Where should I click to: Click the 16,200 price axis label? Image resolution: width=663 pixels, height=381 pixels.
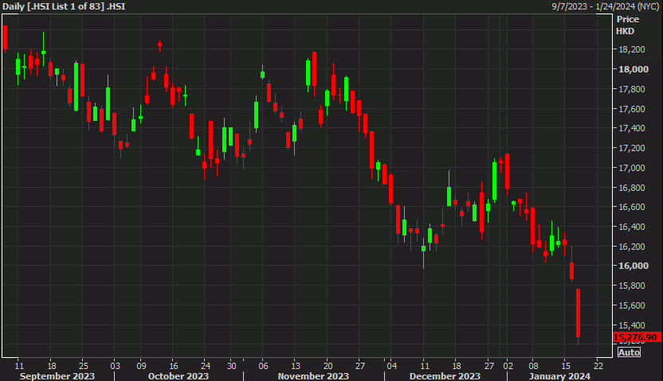pos(631,247)
